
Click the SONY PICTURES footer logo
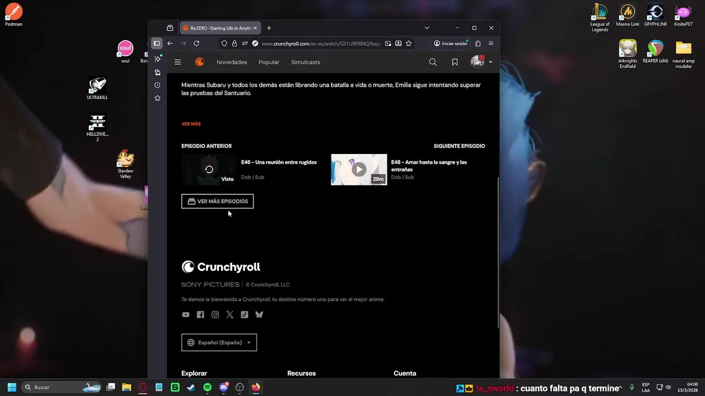click(x=210, y=284)
